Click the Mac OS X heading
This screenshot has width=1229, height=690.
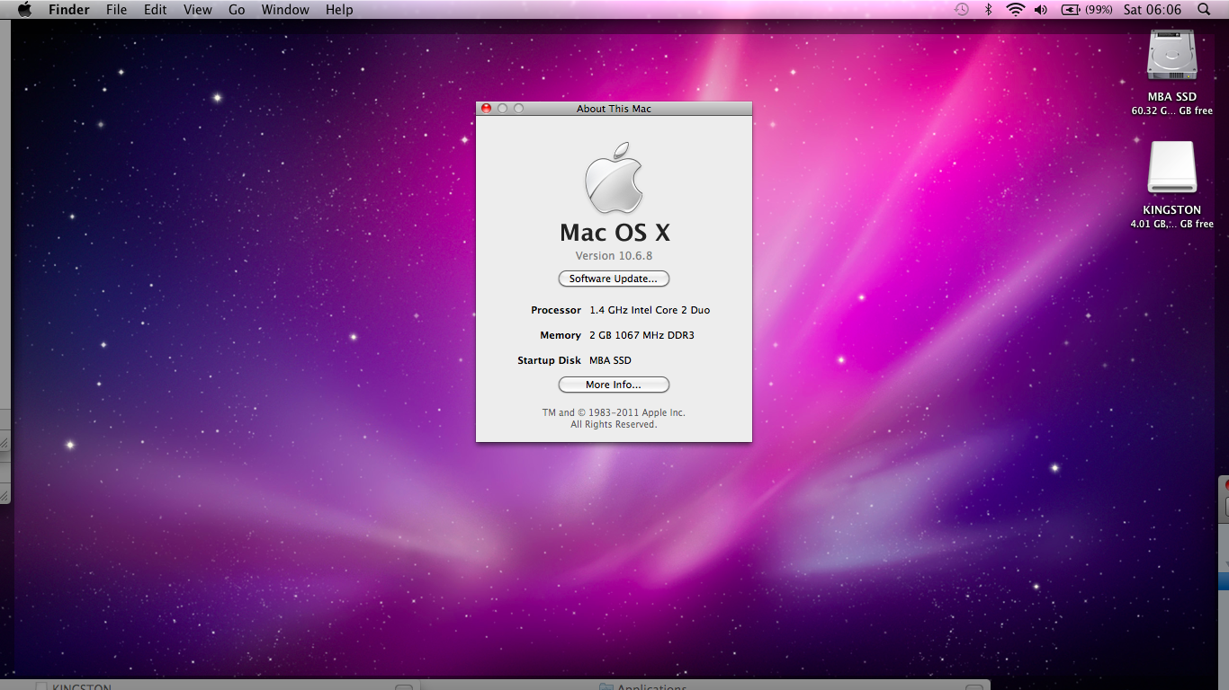coord(614,233)
